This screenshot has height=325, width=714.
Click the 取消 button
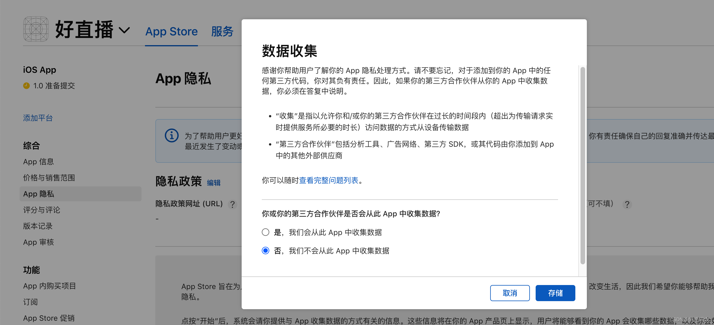(x=510, y=293)
